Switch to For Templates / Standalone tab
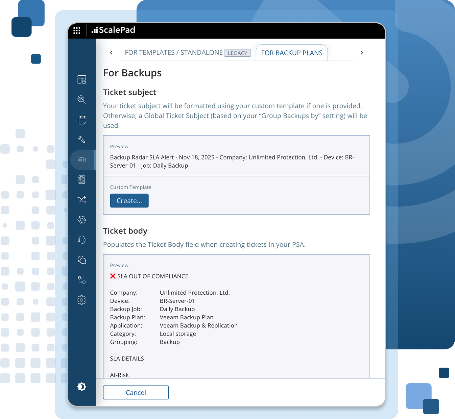This screenshot has width=455, height=419. tap(174, 53)
